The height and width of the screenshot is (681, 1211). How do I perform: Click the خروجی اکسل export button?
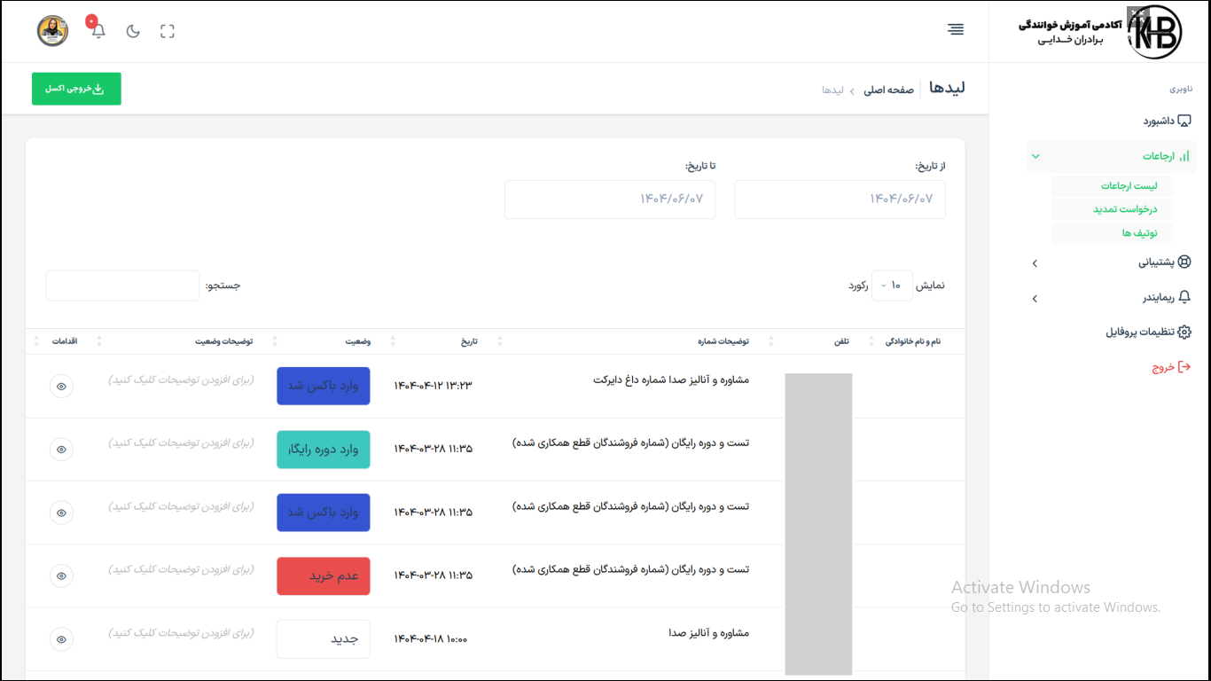(76, 89)
